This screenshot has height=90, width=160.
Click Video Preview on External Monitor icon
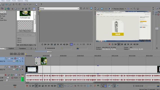[102, 9]
